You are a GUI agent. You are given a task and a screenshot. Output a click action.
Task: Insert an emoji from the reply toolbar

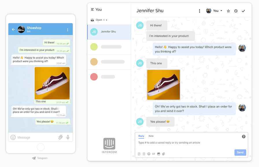(149, 154)
